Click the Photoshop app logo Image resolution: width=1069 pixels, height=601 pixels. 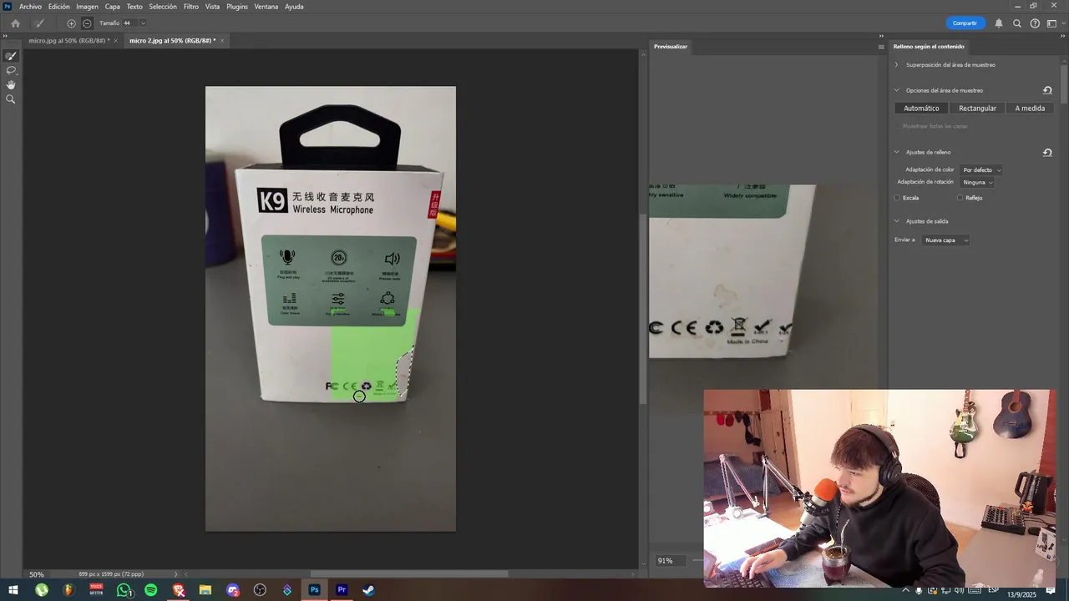click(x=8, y=7)
